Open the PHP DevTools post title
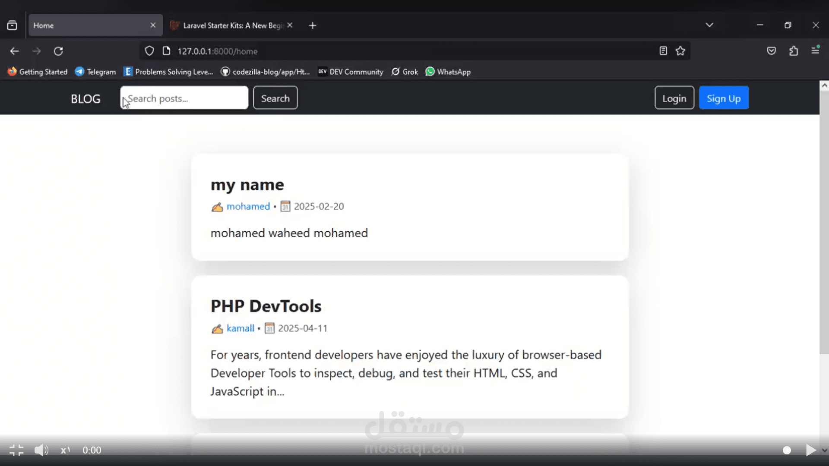829x466 pixels. coord(266,306)
